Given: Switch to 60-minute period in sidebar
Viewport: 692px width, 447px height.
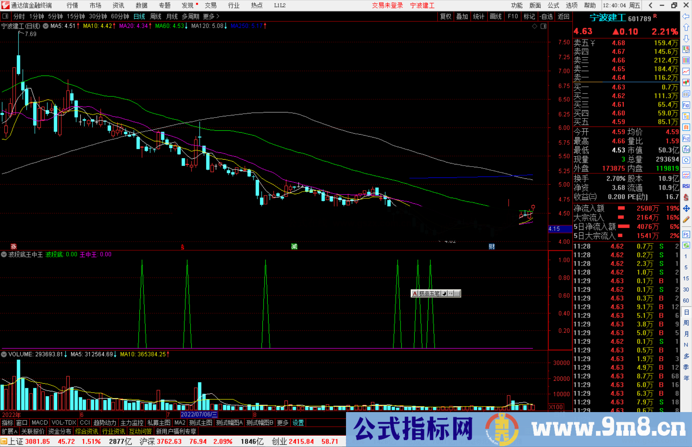Looking at the screenshot, I should tap(686, 301).
